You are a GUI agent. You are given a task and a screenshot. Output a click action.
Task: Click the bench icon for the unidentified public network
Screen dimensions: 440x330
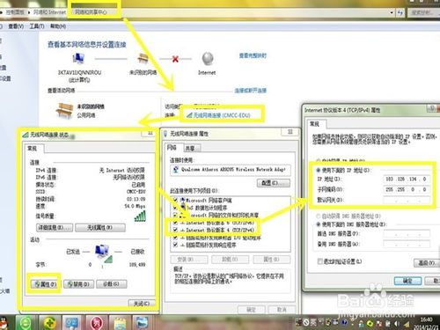coord(64,111)
